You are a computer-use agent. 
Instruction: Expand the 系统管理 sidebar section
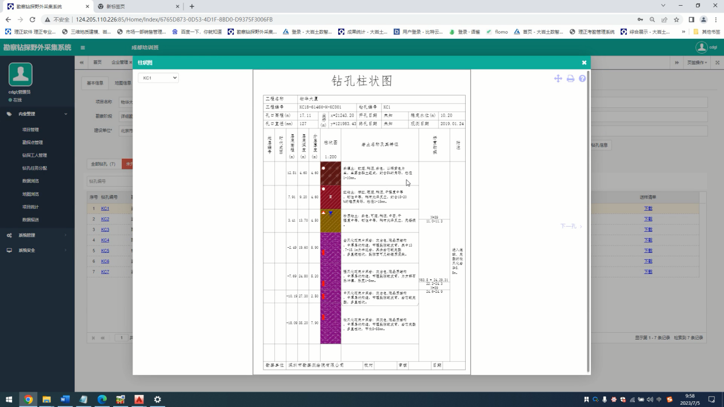(37, 235)
